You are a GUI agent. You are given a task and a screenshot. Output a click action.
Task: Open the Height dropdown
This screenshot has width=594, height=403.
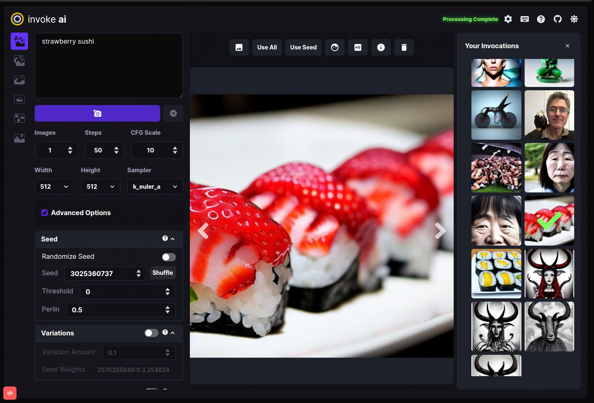pyautogui.click(x=101, y=187)
